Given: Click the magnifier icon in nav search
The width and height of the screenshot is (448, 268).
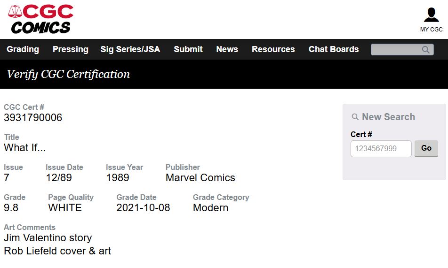Looking at the screenshot, I should coord(425,50).
